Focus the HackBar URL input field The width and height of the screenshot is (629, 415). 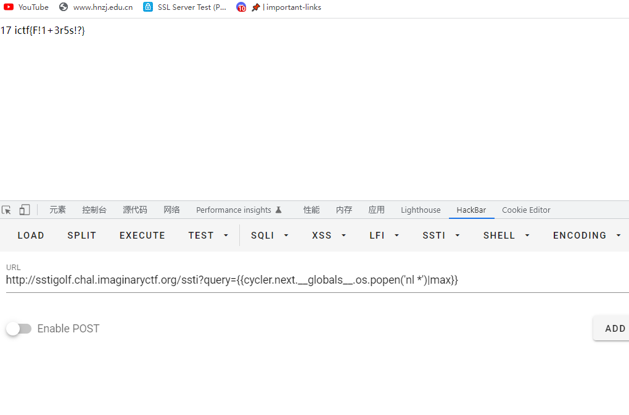[x=318, y=280]
